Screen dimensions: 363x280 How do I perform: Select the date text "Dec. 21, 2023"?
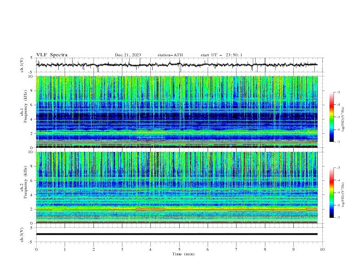(128, 55)
